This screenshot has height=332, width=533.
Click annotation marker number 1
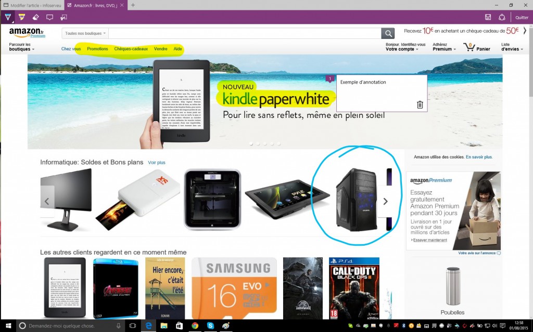click(329, 79)
